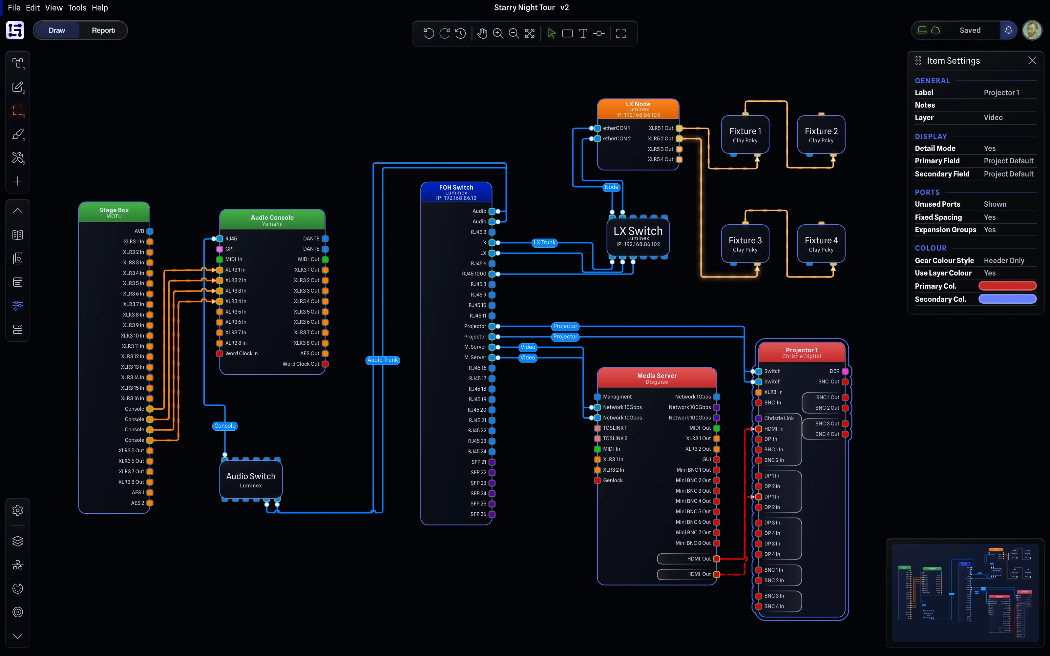The height and width of the screenshot is (656, 1050).
Task: Click the Redo arrow icon
Action: click(x=445, y=33)
